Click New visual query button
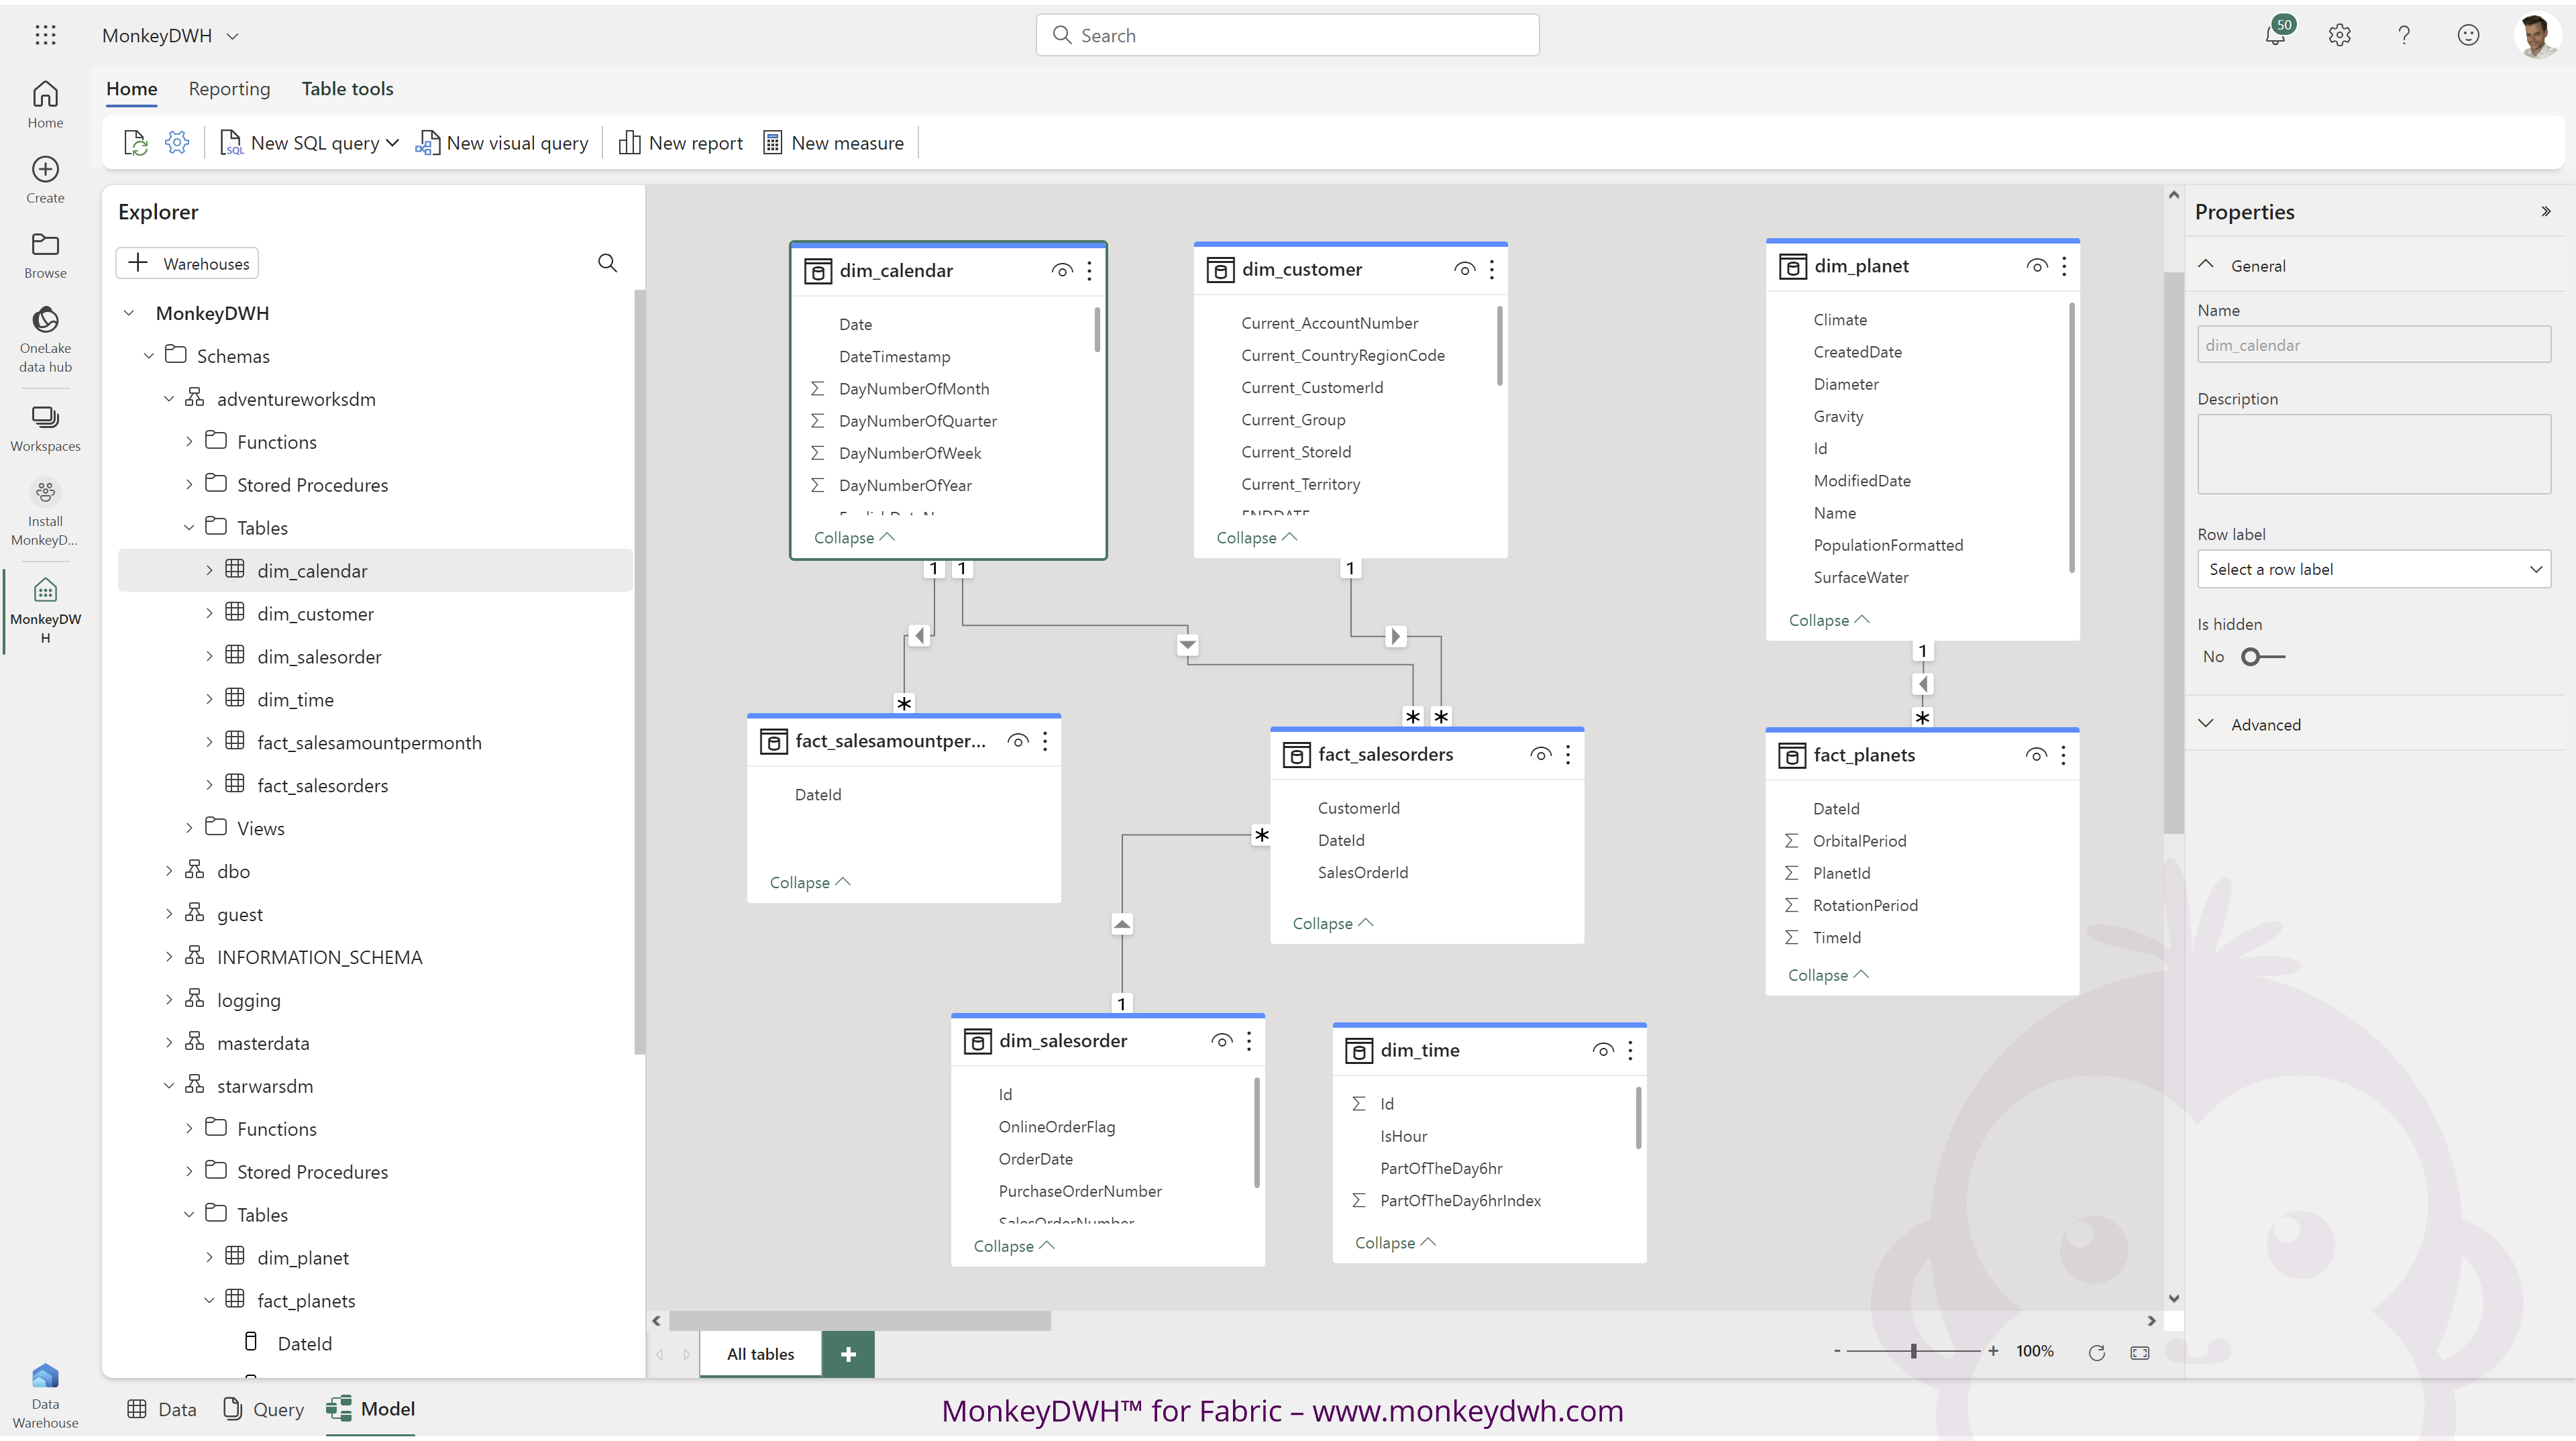Screen dimensions: 2576x1441 click(502, 143)
